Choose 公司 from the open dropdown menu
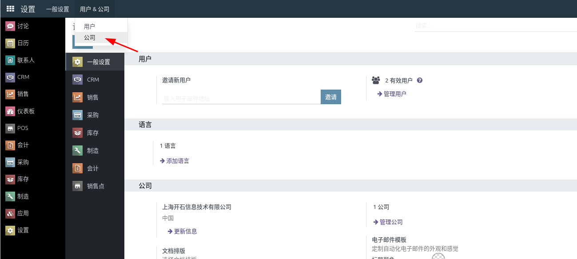Viewport: 577px width, 259px height. (x=101, y=38)
